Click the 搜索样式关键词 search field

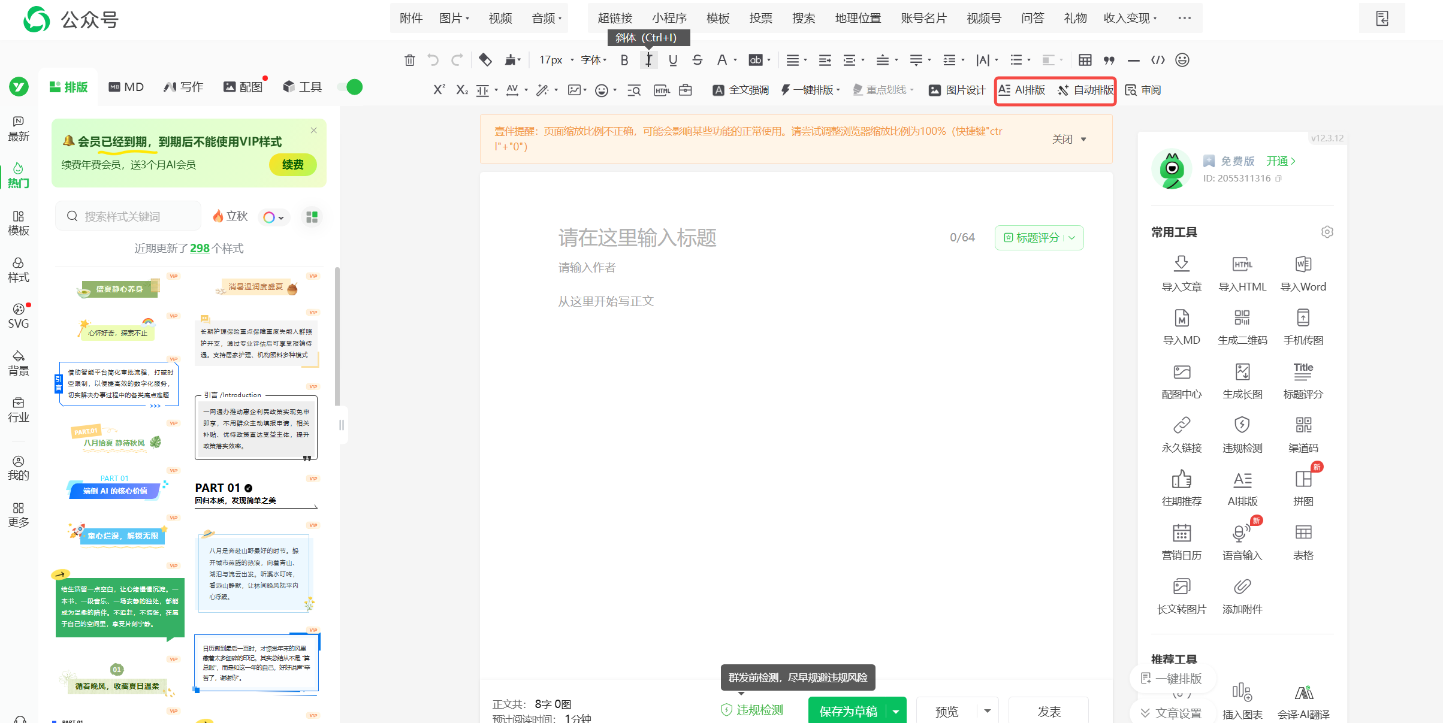pyautogui.click(x=128, y=217)
